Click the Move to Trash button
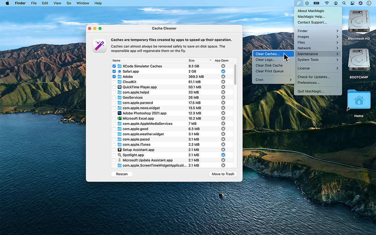 point(223,174)
